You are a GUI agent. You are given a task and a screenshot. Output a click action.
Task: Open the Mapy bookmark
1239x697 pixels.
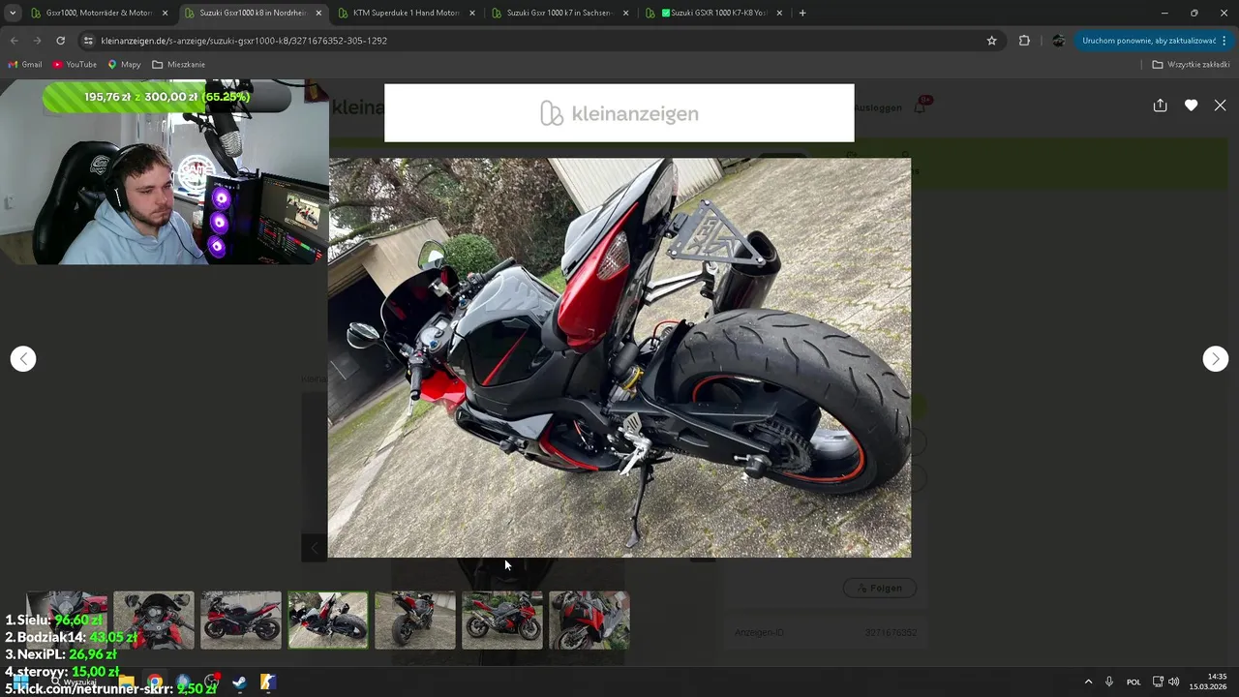pos(124,64)
